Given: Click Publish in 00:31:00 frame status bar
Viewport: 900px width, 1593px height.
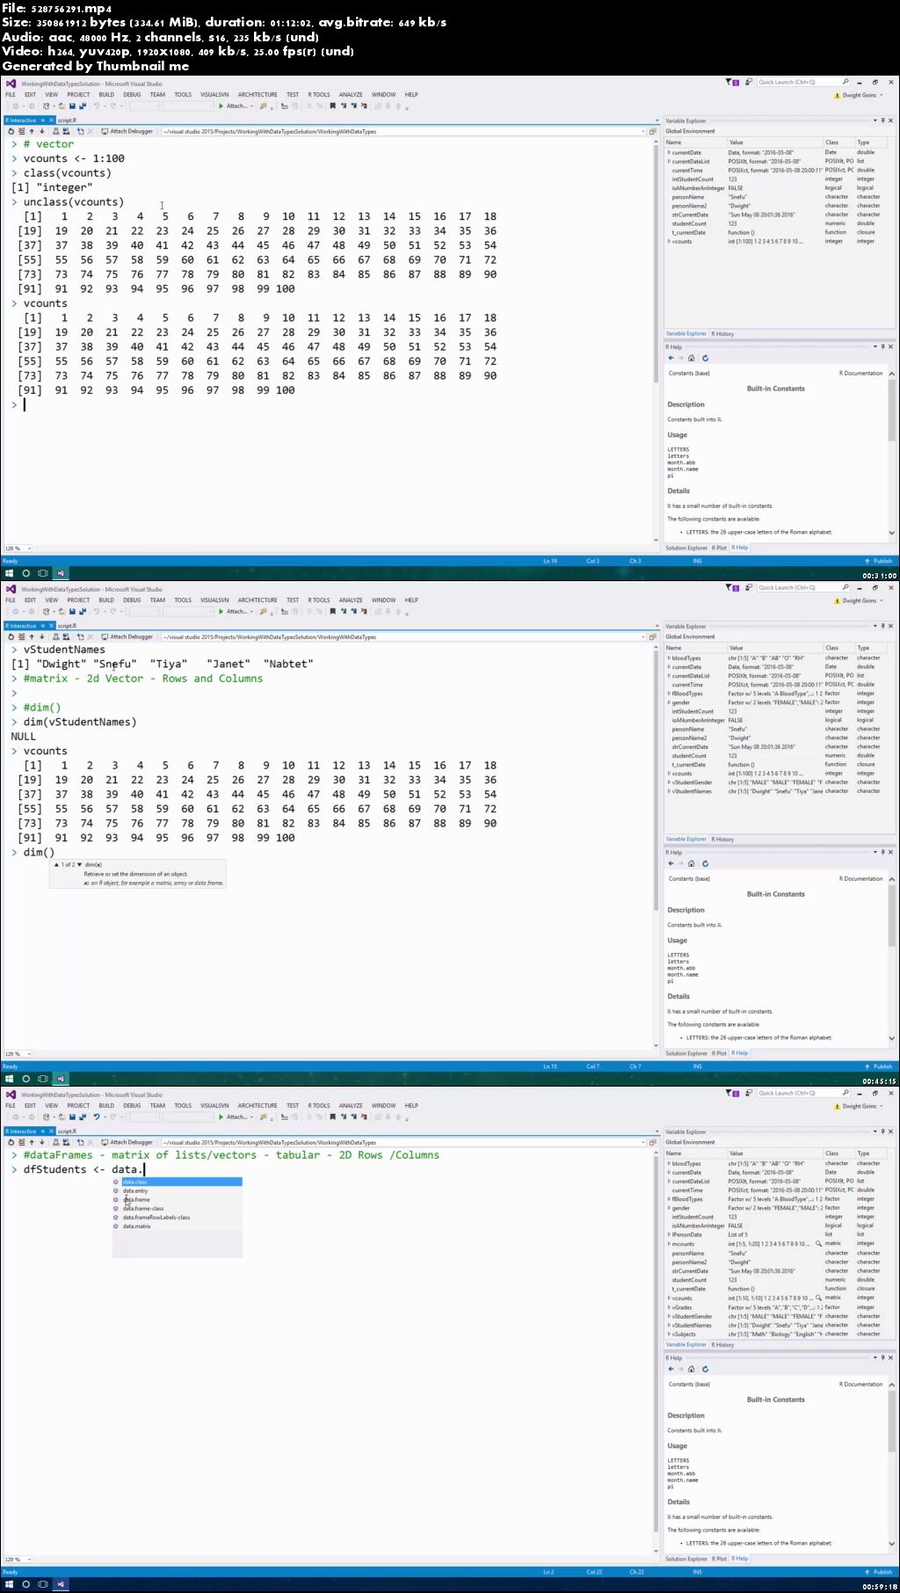Looking at the screenshot, I should coord(879,561).
